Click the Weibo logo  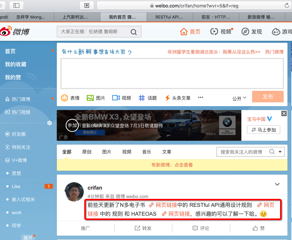pos(15,31)
